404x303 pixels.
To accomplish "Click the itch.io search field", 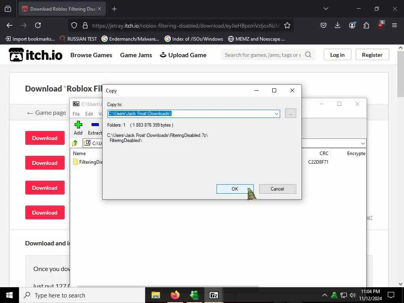I will pos(263,55).
